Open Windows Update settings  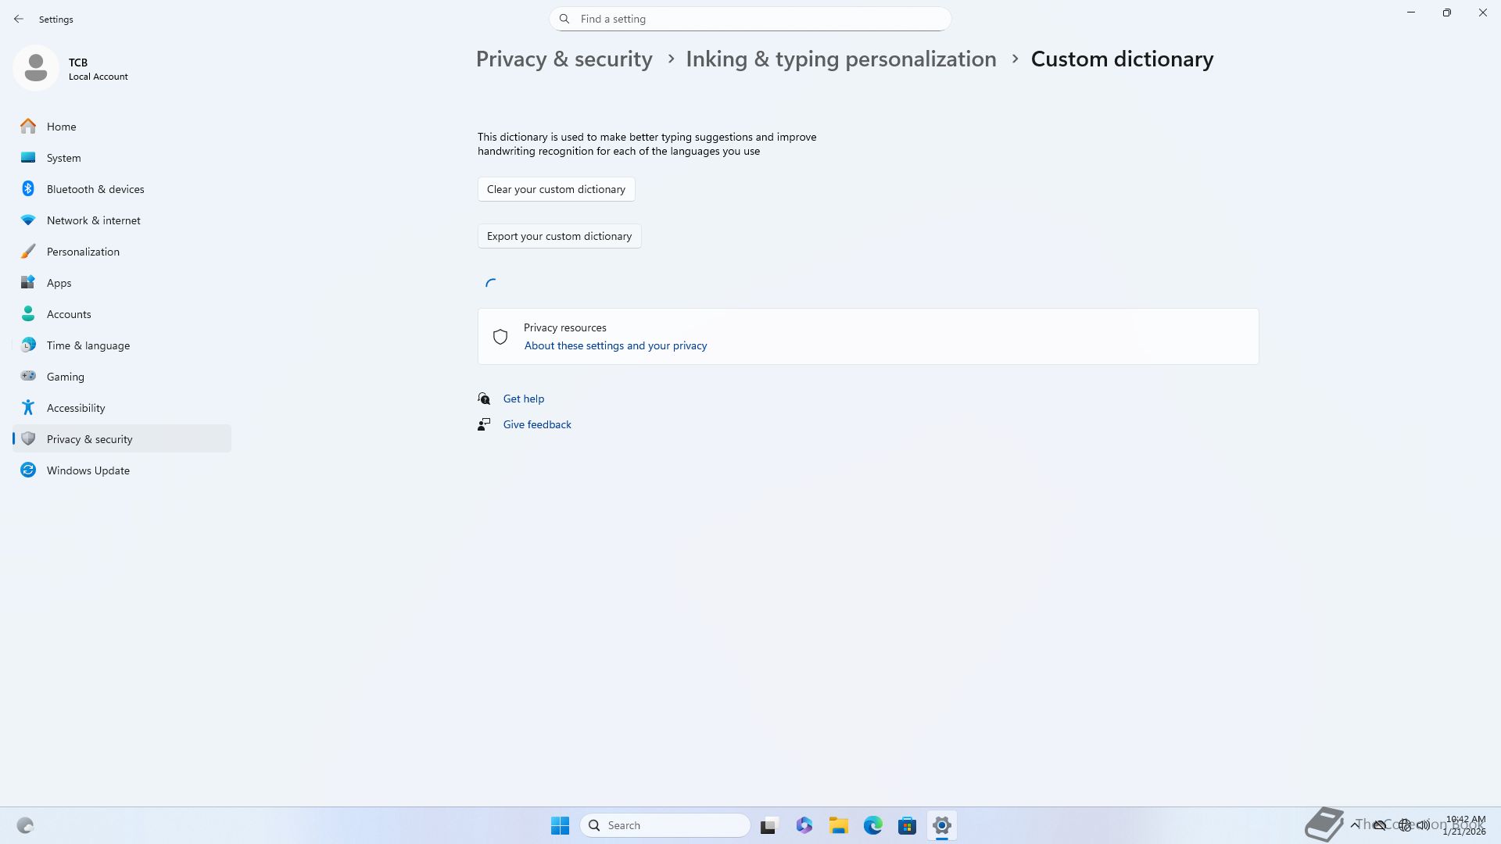pos(88,470)
